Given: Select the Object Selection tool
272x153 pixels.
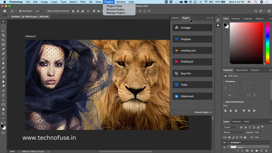Looking at the screenshot, I should [x=3, y=35].
